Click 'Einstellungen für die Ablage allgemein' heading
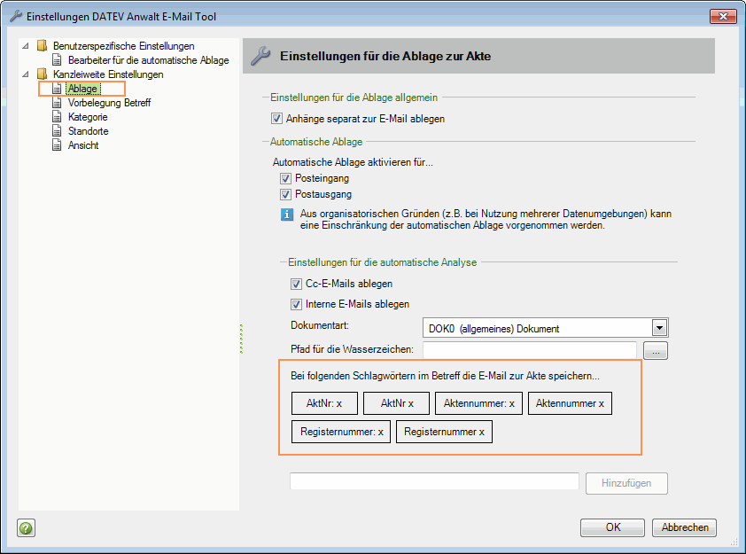This screenshot has width=746, height=554. click(x=354, y=98)
